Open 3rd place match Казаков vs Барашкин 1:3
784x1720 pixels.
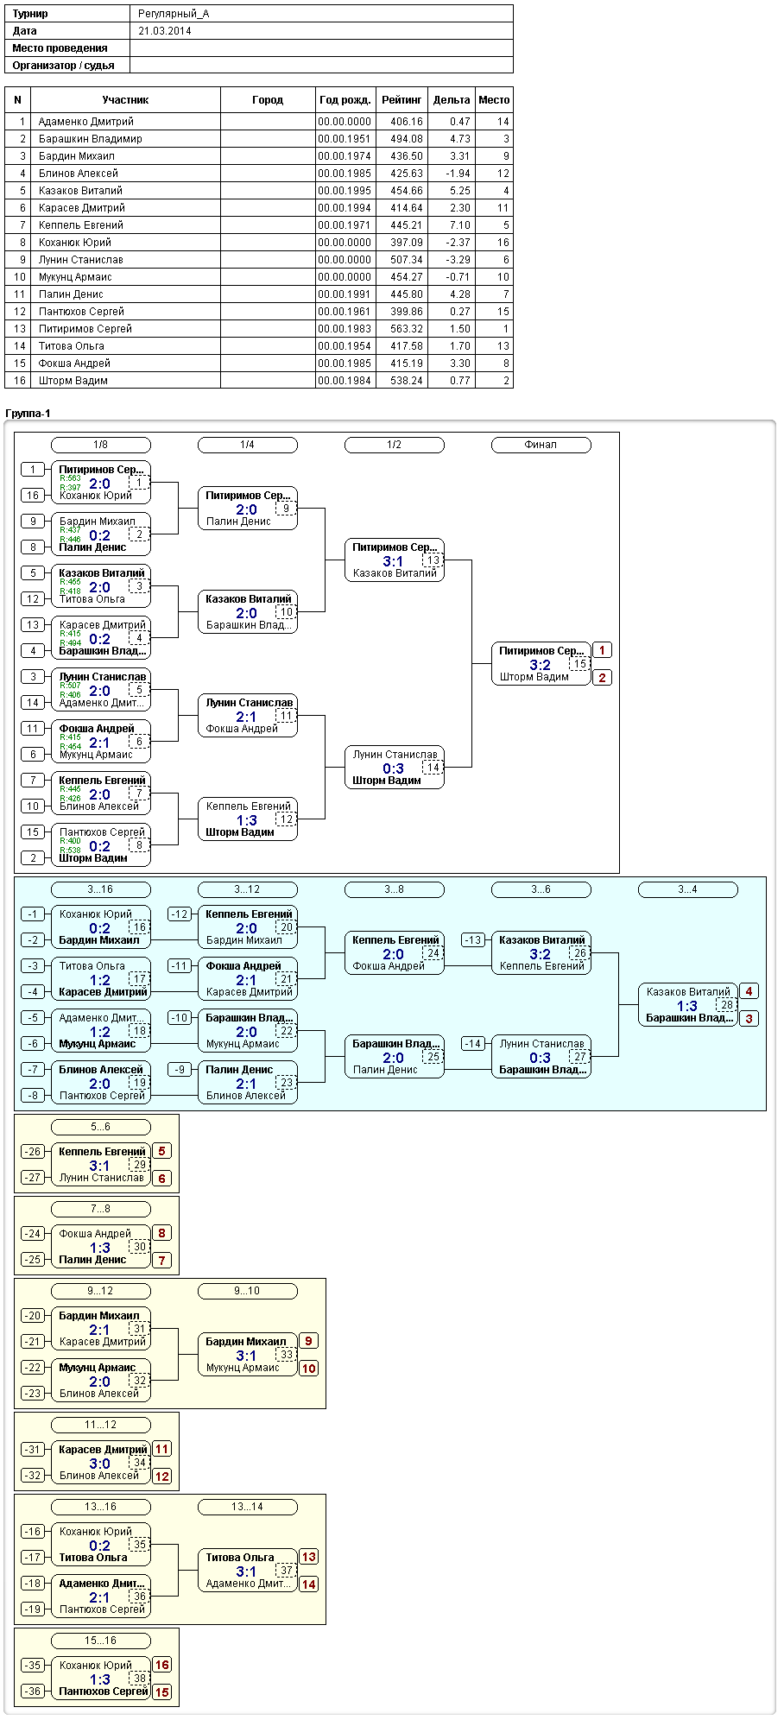click(688, 1005)
